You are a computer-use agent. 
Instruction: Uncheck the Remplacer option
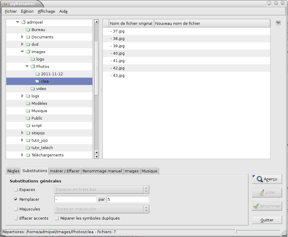pos(16,200)
